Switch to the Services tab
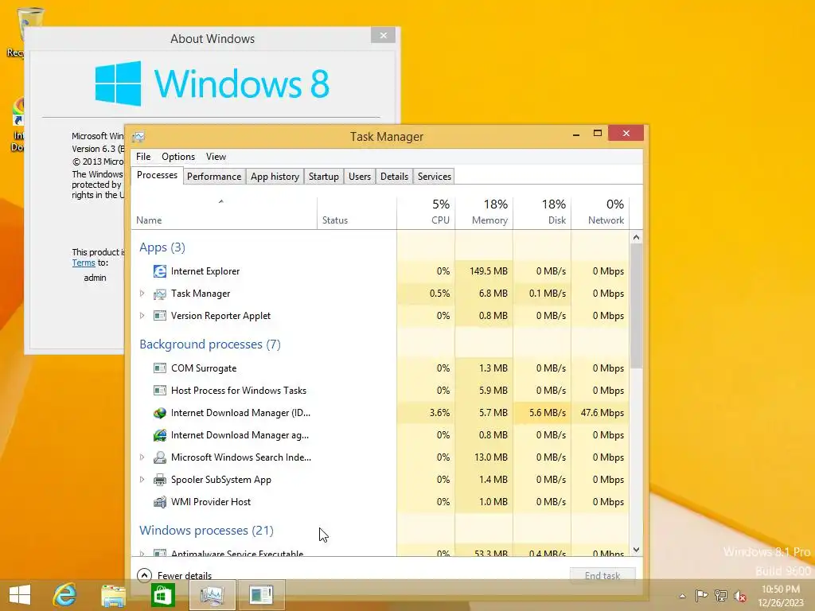 point(435,177)
